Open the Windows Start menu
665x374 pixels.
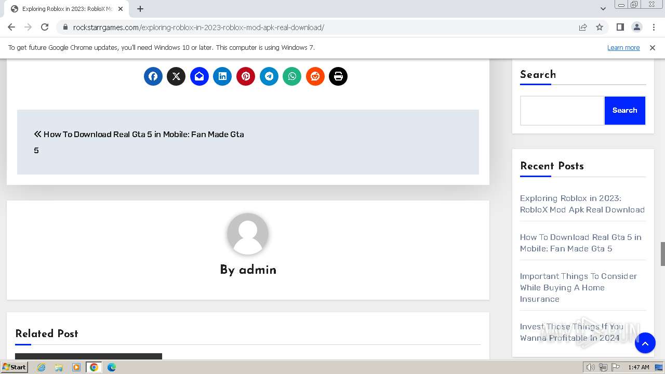(14, 367)
